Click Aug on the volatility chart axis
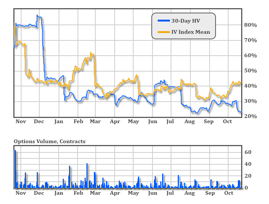Image resolution: width=269 pixels, height=204 pixels. (x=189, y=121)
